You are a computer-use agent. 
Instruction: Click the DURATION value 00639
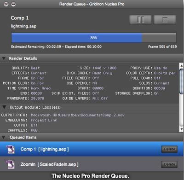[x=160, y=88]
